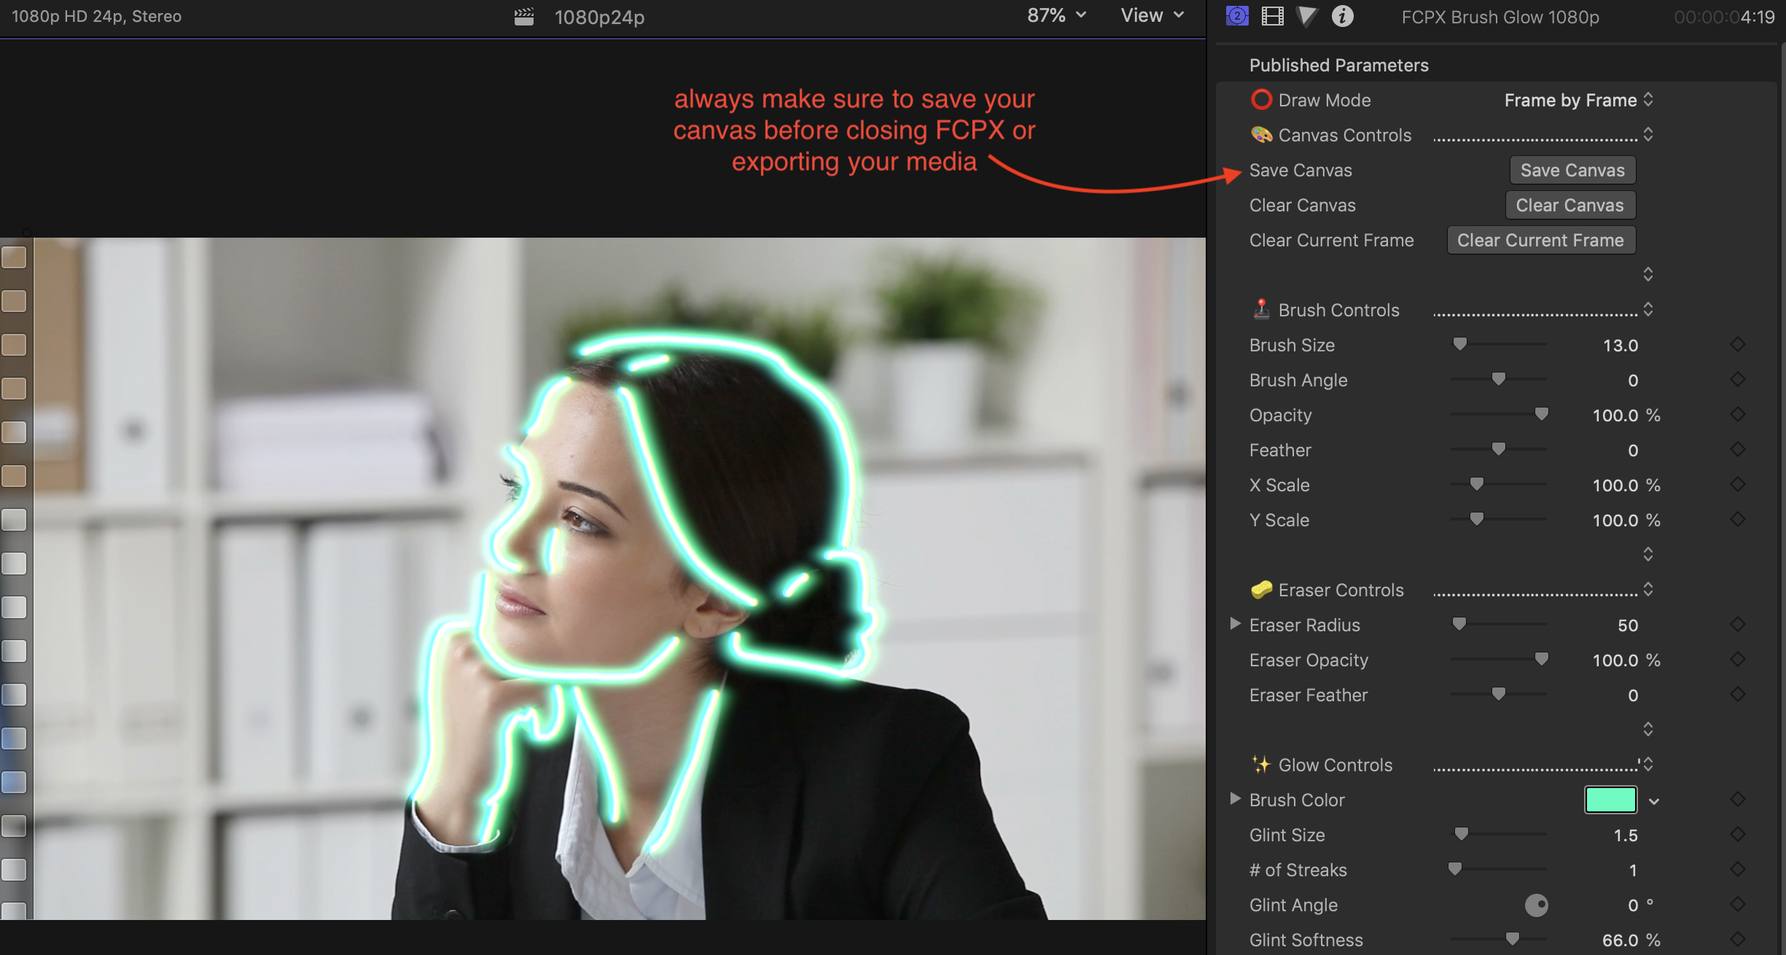Add keyframe for Eraser Feather
The image size is (1786, 955).
point(1738,695)
